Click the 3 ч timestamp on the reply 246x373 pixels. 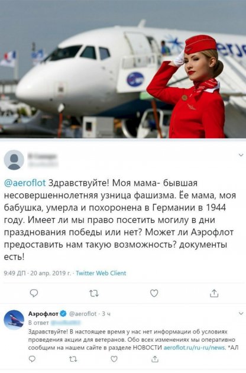[106, 314]
